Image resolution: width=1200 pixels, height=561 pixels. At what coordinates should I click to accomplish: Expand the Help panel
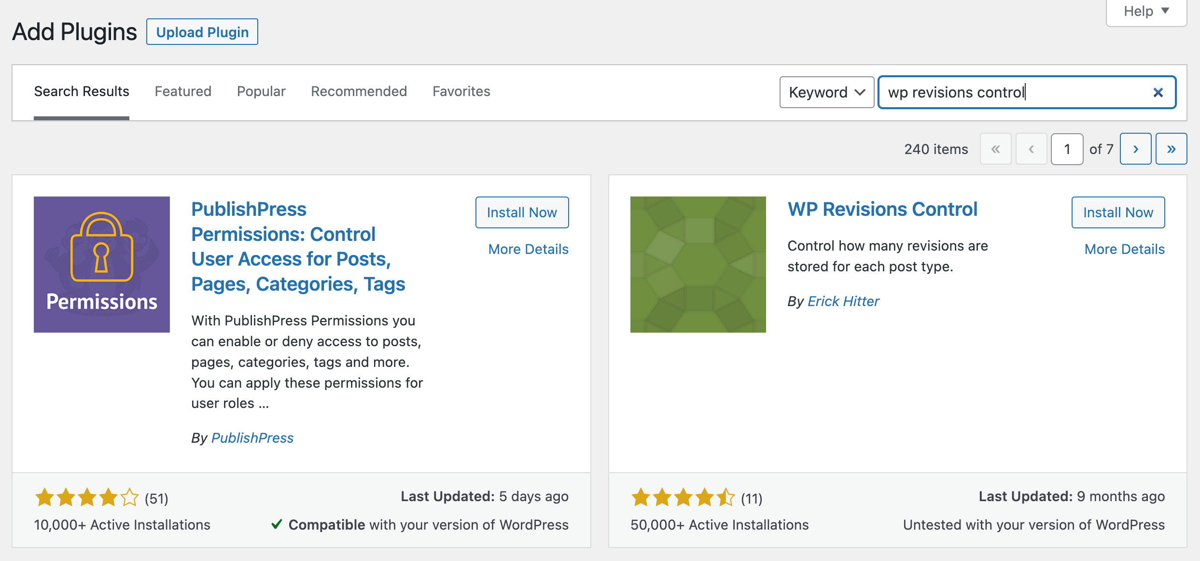coord(1146,11)
